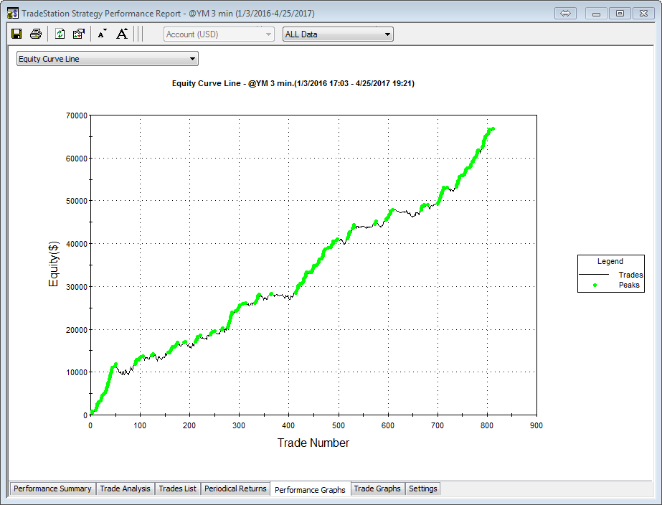This screenshot has width=662, height=505.
Task: Increase font size with large A
Action: pyautogui.click(x=122, y=34)
